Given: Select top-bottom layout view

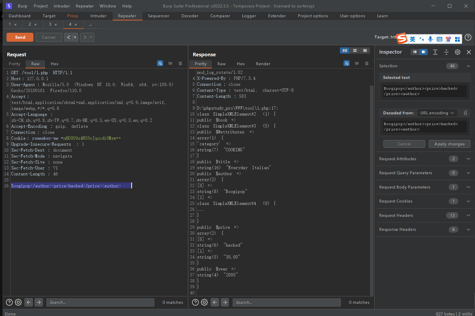Looking at the screenshot, I should [355, 51].
